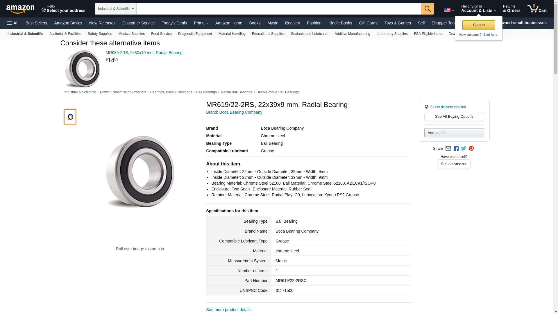Click the yellow Sign in button

pyautogui.click(x=478, y=25)
